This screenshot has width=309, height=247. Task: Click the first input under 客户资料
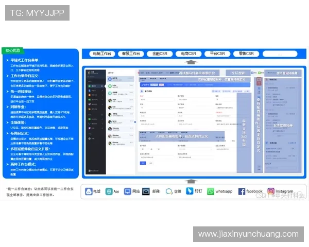157,99
